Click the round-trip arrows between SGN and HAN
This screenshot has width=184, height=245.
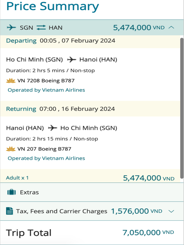[41, 28]
